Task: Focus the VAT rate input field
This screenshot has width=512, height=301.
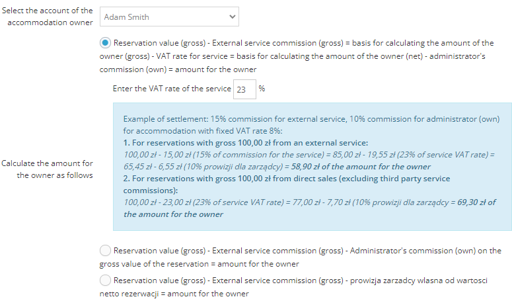Action: 244,89
